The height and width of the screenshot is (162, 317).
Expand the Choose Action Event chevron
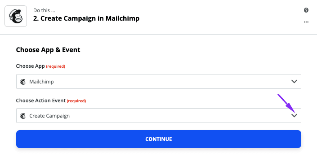point(294,116)
